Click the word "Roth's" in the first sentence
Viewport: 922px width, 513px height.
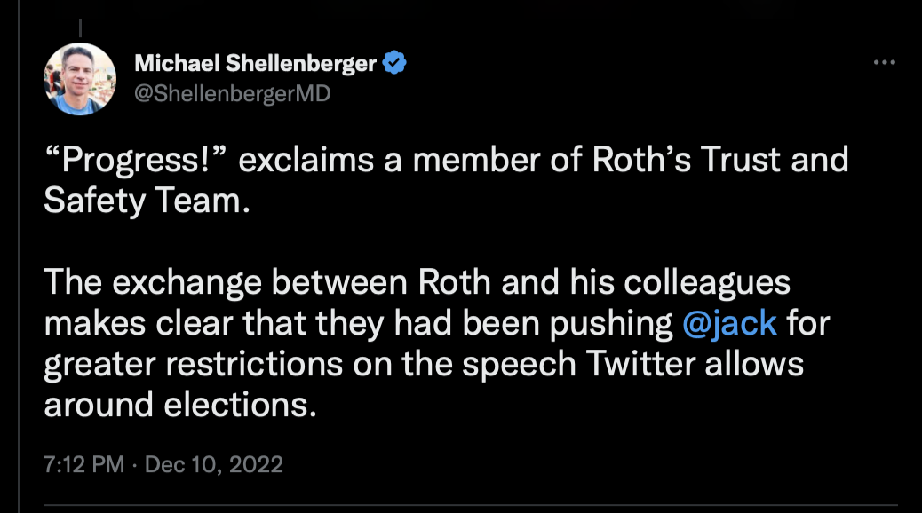[641, 159]
